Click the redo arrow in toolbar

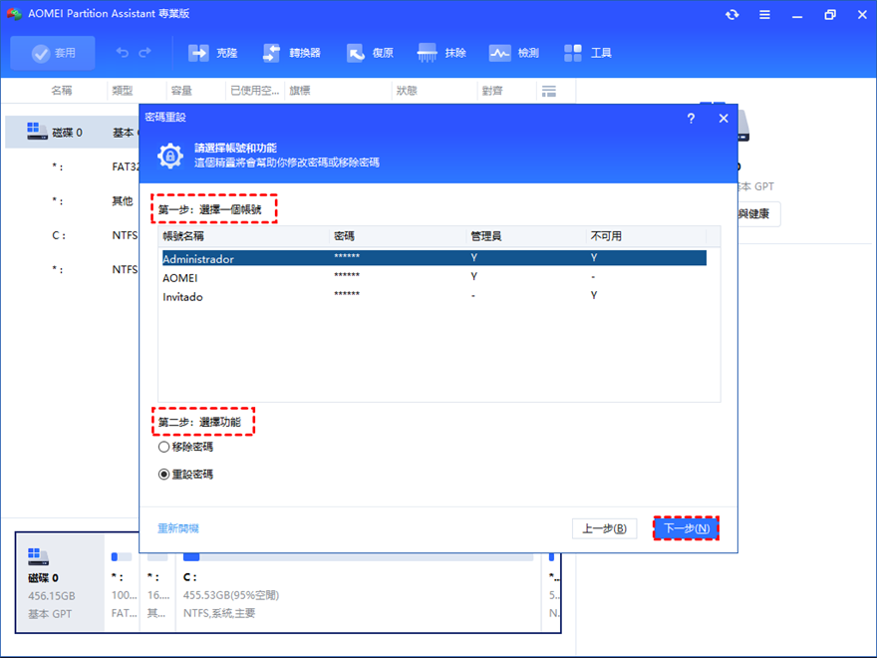point(146,53)
